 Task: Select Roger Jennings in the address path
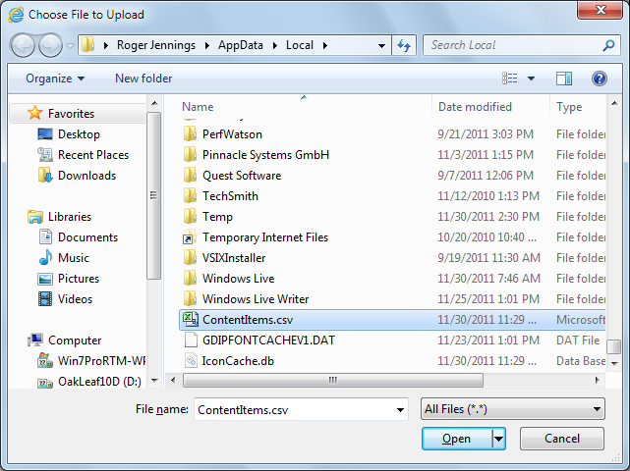click(x=156, y=45)
